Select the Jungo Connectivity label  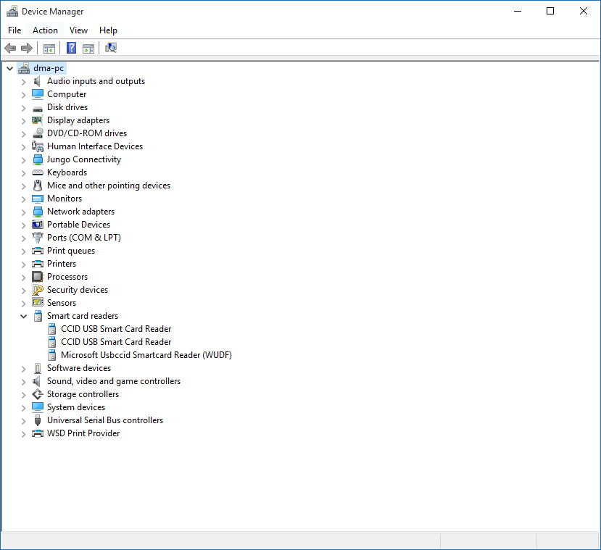click(84, 159)
